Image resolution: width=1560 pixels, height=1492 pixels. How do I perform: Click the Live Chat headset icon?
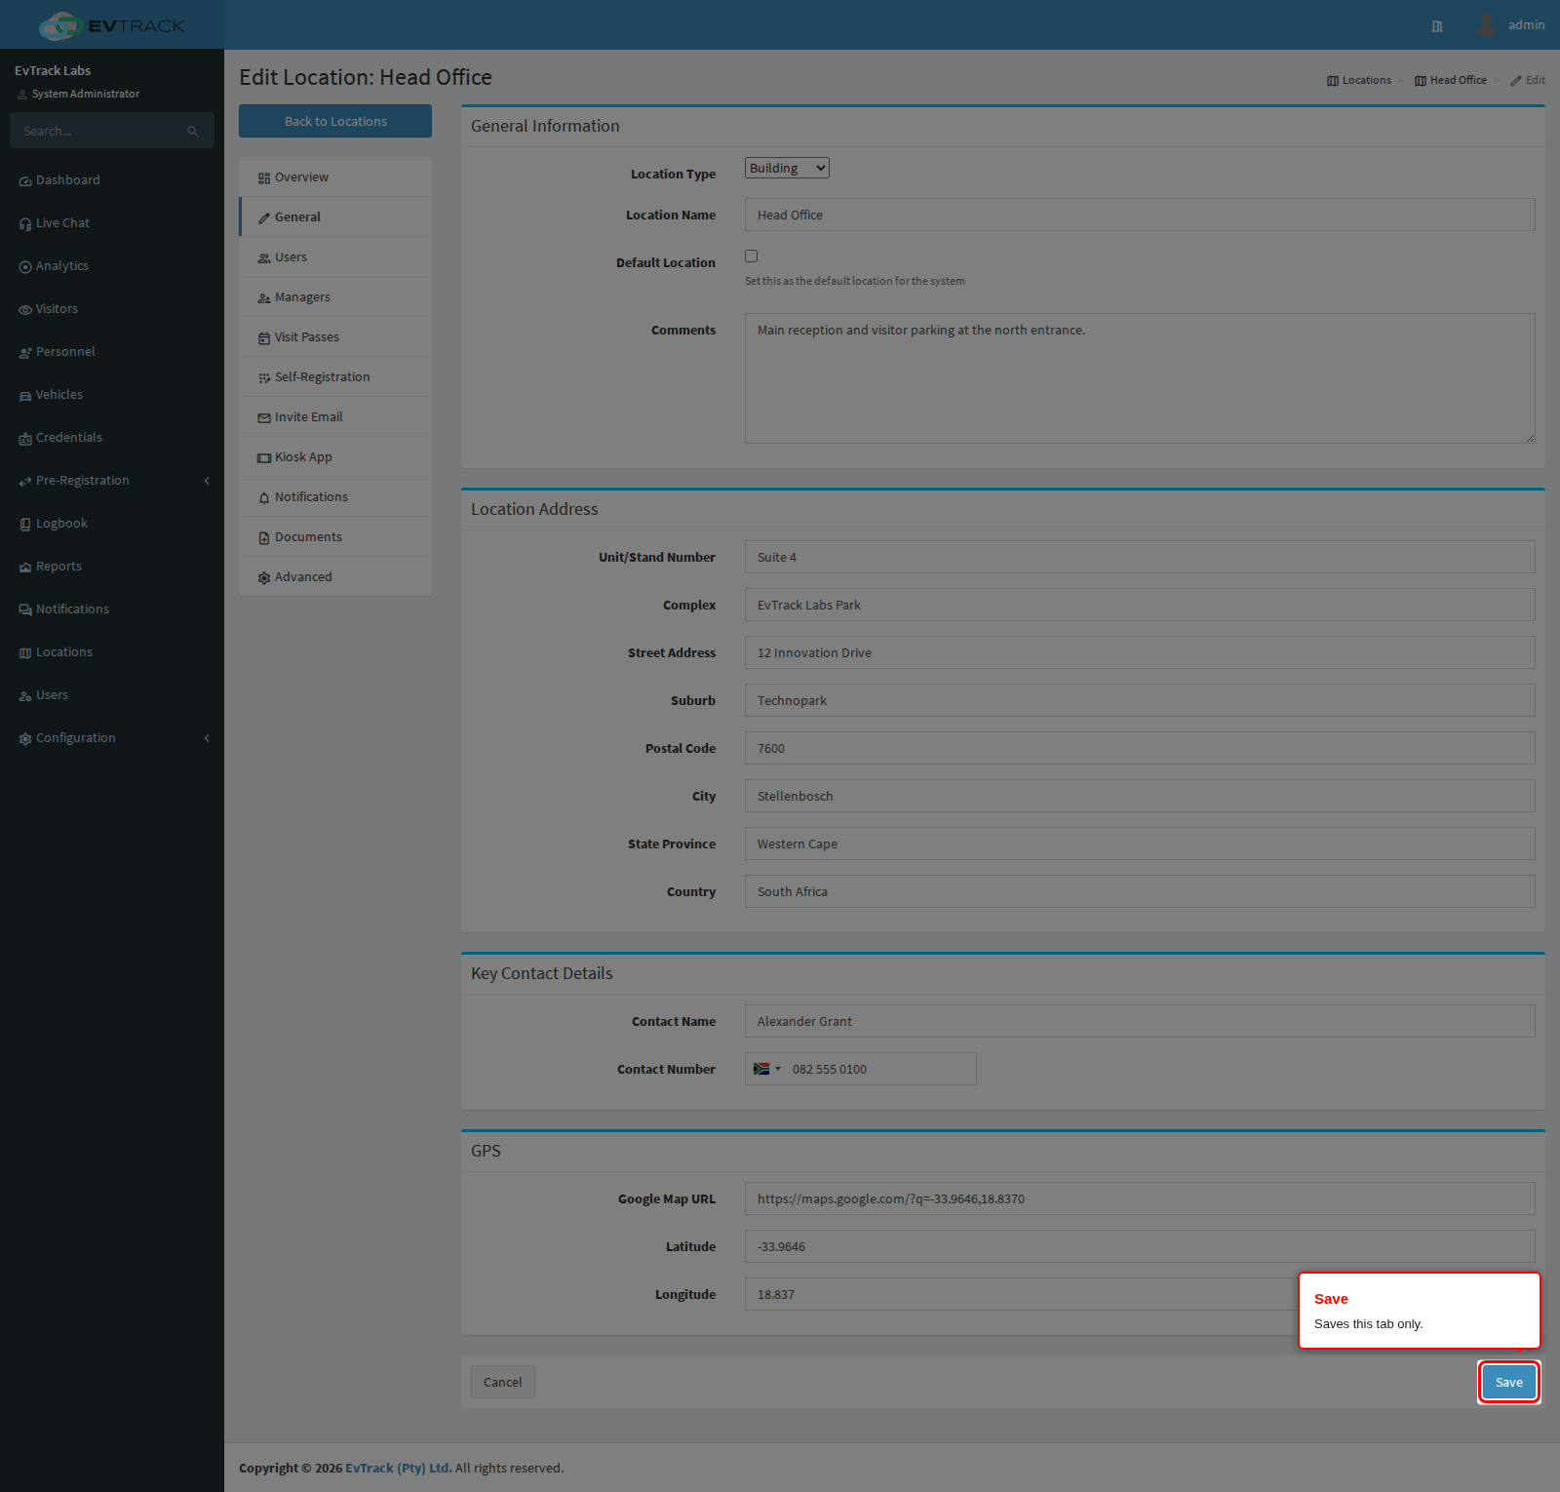point(25,224)
